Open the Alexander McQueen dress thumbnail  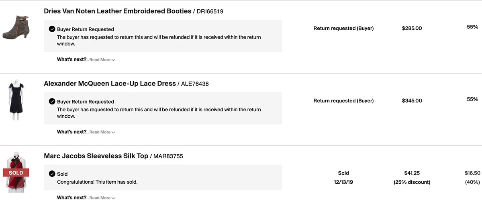coord(16,99)
